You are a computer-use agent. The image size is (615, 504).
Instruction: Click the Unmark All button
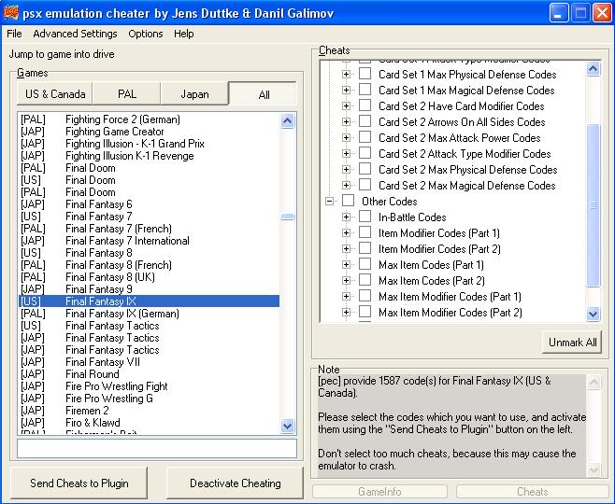click(572, 343)
